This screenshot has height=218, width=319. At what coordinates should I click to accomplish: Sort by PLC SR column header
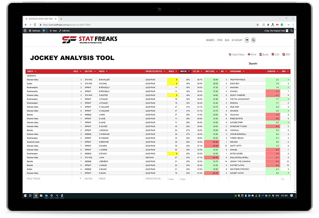coord(198,71)
